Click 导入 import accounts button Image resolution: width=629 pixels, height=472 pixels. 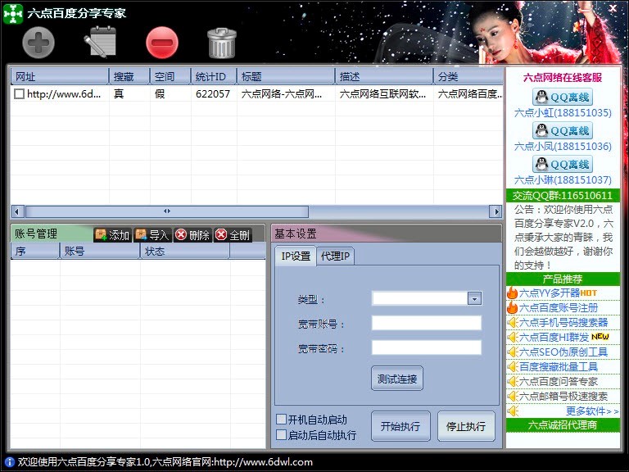pos(152,235)
